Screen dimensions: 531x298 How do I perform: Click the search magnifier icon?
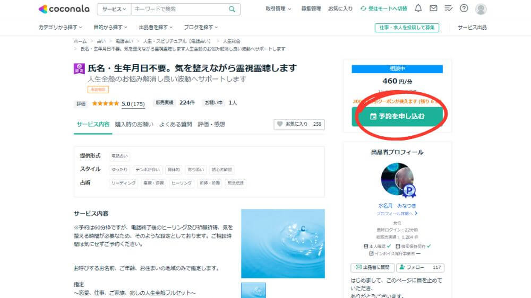232,9
